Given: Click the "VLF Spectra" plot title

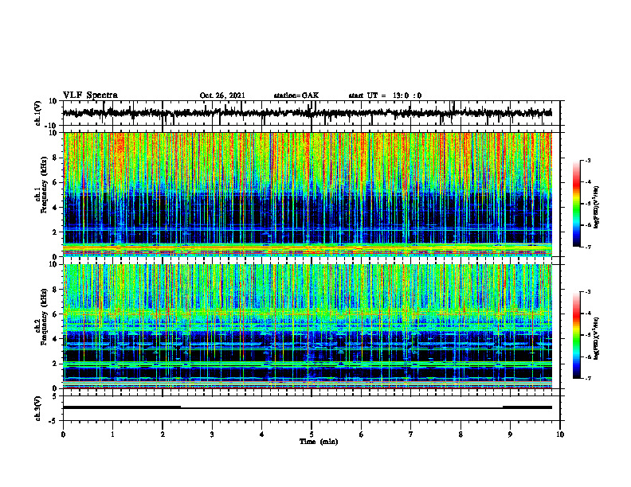Looking at the screenshot, I should point(90,95).
